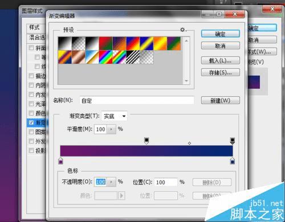Screen dimensions: 285x222
Task: Select the transparent rainbow gradient preset
Action: [119, 57]
